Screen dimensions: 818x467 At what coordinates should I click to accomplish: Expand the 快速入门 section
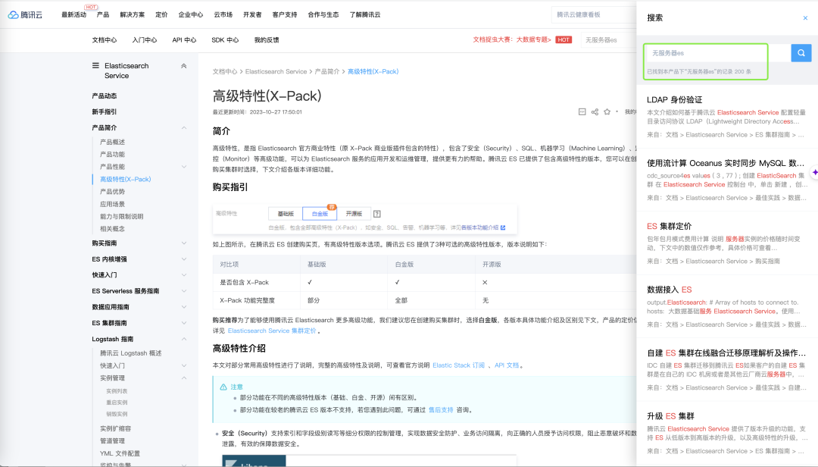(184, 275)
